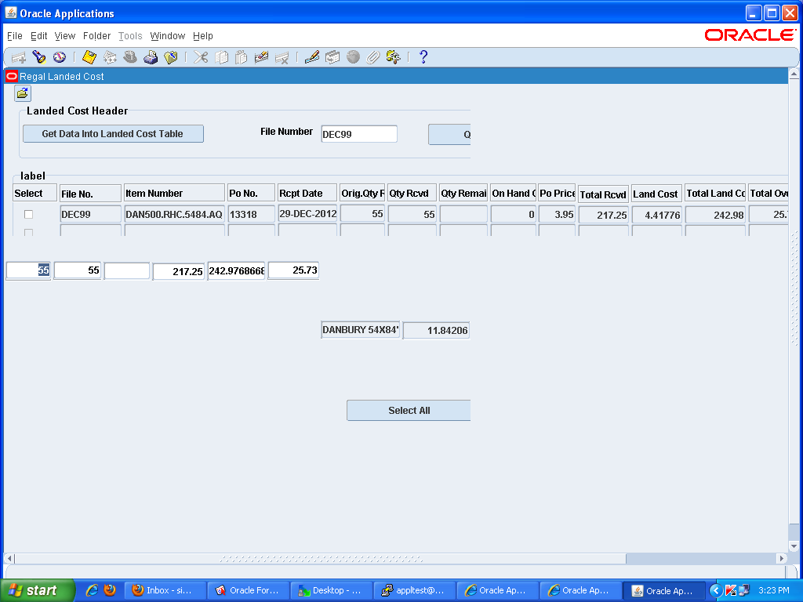This screenshot has width=803, height=602.
Task: Click the Switch Responsibility hat icon
Action: click(x=130, y=57)
